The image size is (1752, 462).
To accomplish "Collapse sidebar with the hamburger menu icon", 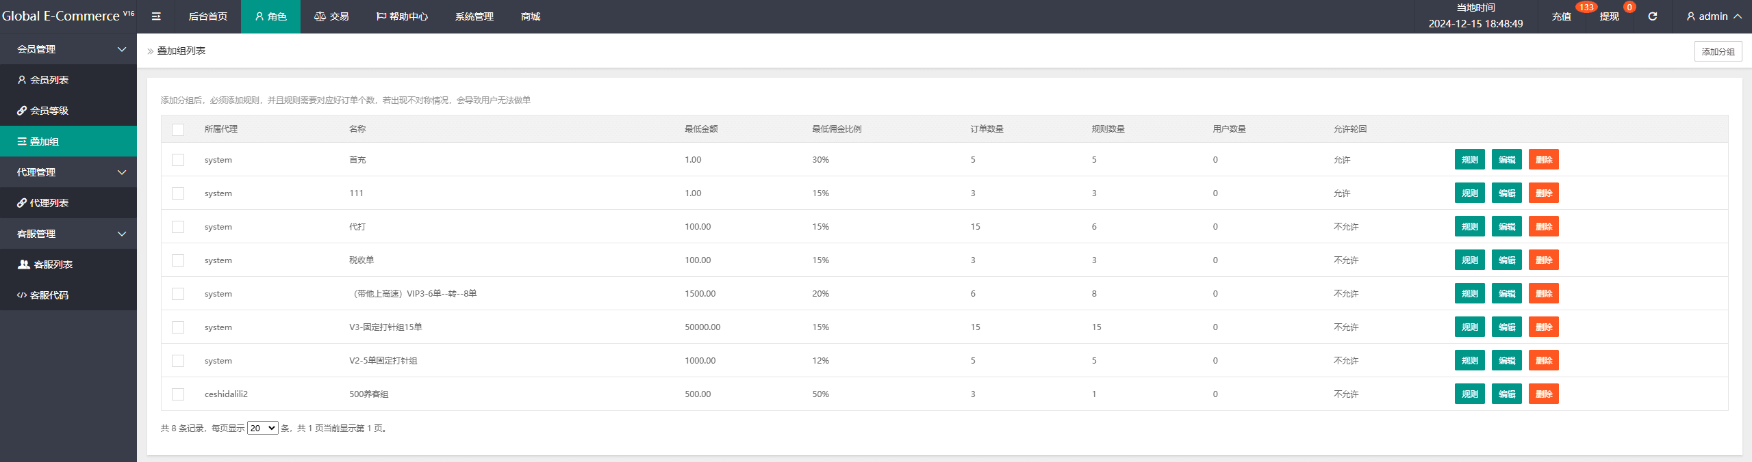I will [x=156, y=16].
